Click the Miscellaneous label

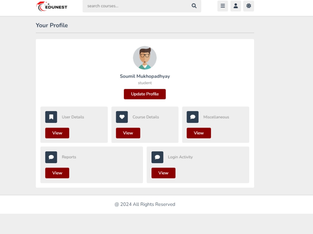216,117
